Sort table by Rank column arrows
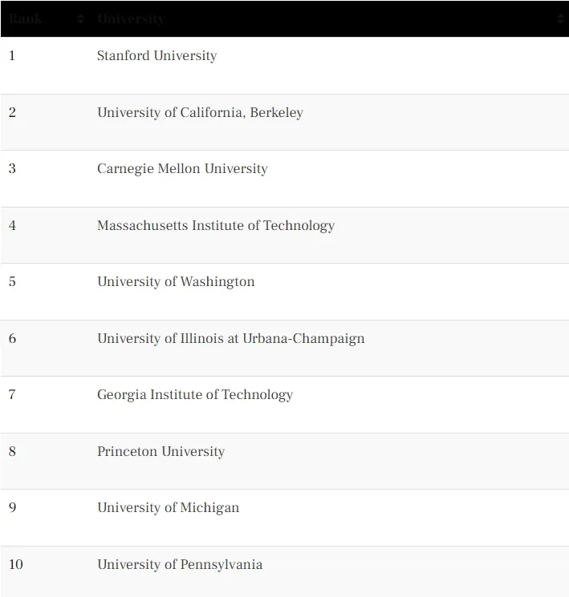This screenshot has height=597, width=569. [x=80, y=18]
